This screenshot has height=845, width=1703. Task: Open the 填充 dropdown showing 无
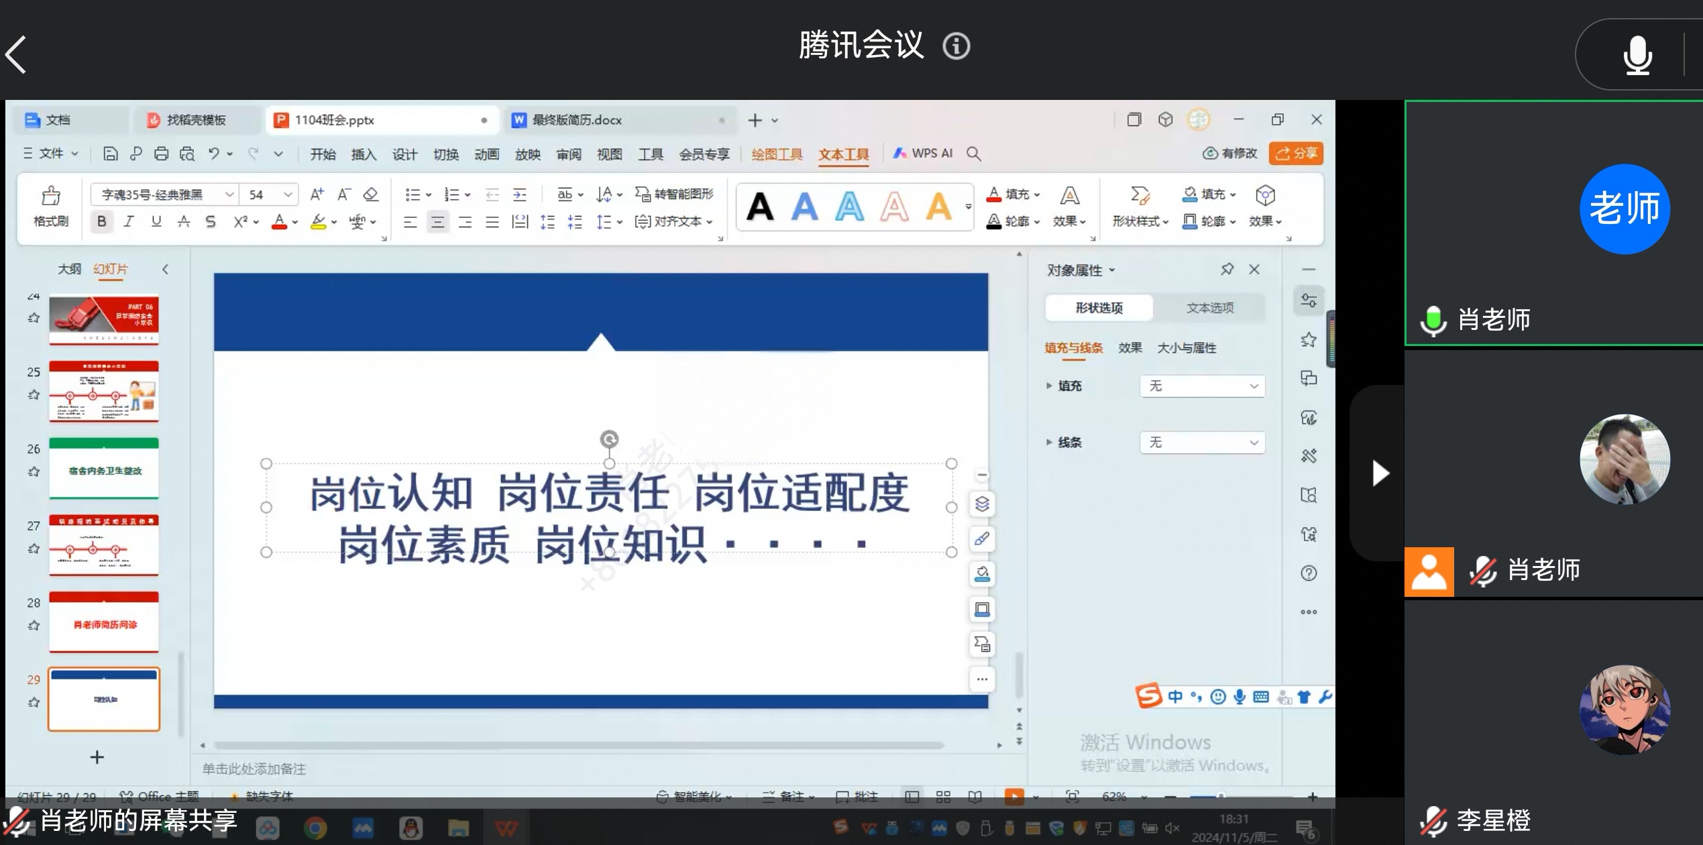(x=1202, y=386)
